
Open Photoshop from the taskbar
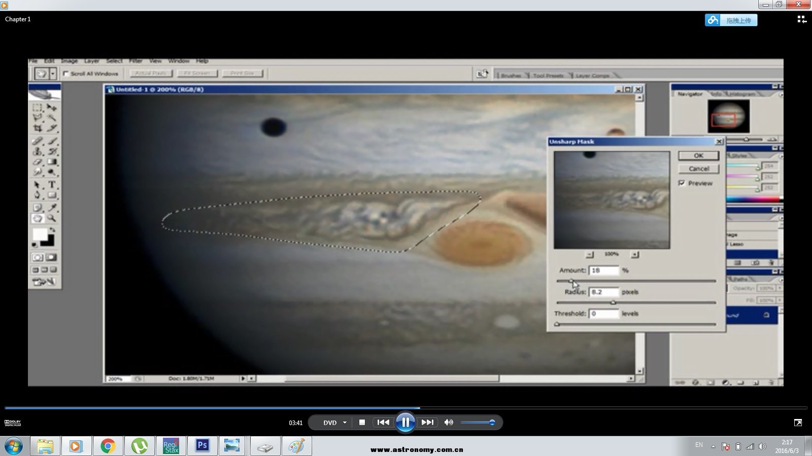point(202,446)
